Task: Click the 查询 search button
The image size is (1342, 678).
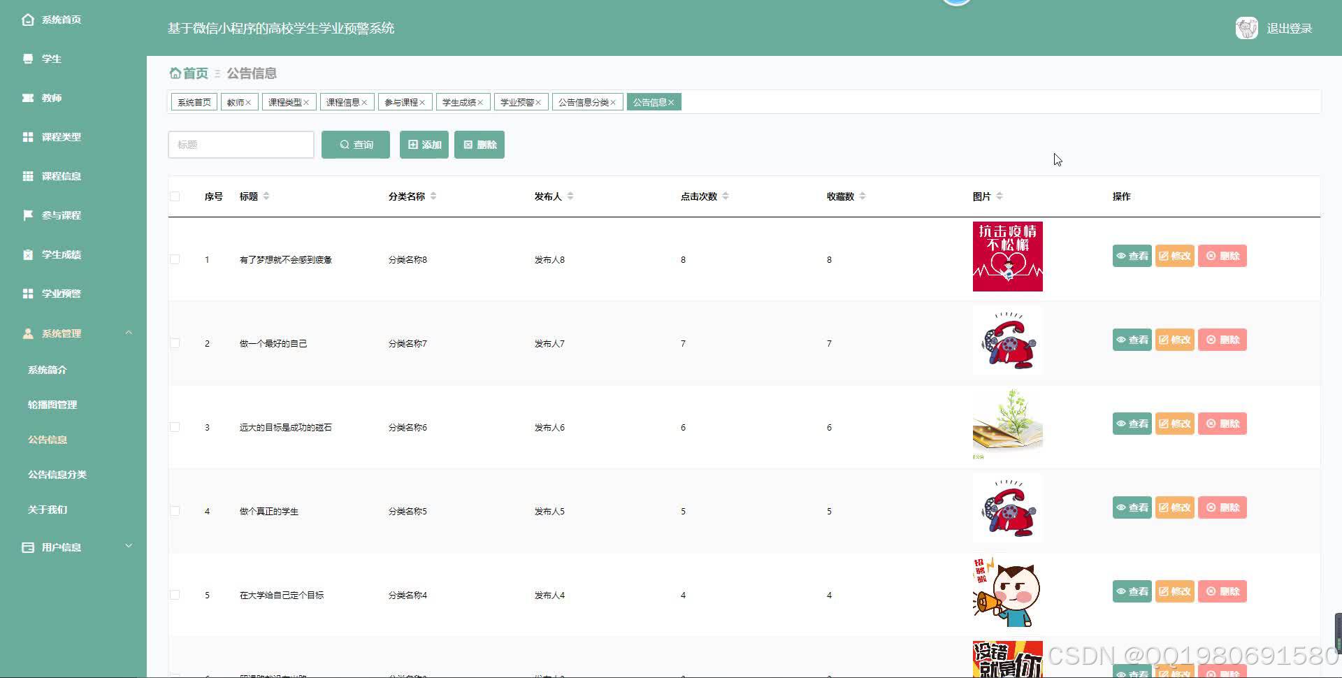Action: point(356,145)
